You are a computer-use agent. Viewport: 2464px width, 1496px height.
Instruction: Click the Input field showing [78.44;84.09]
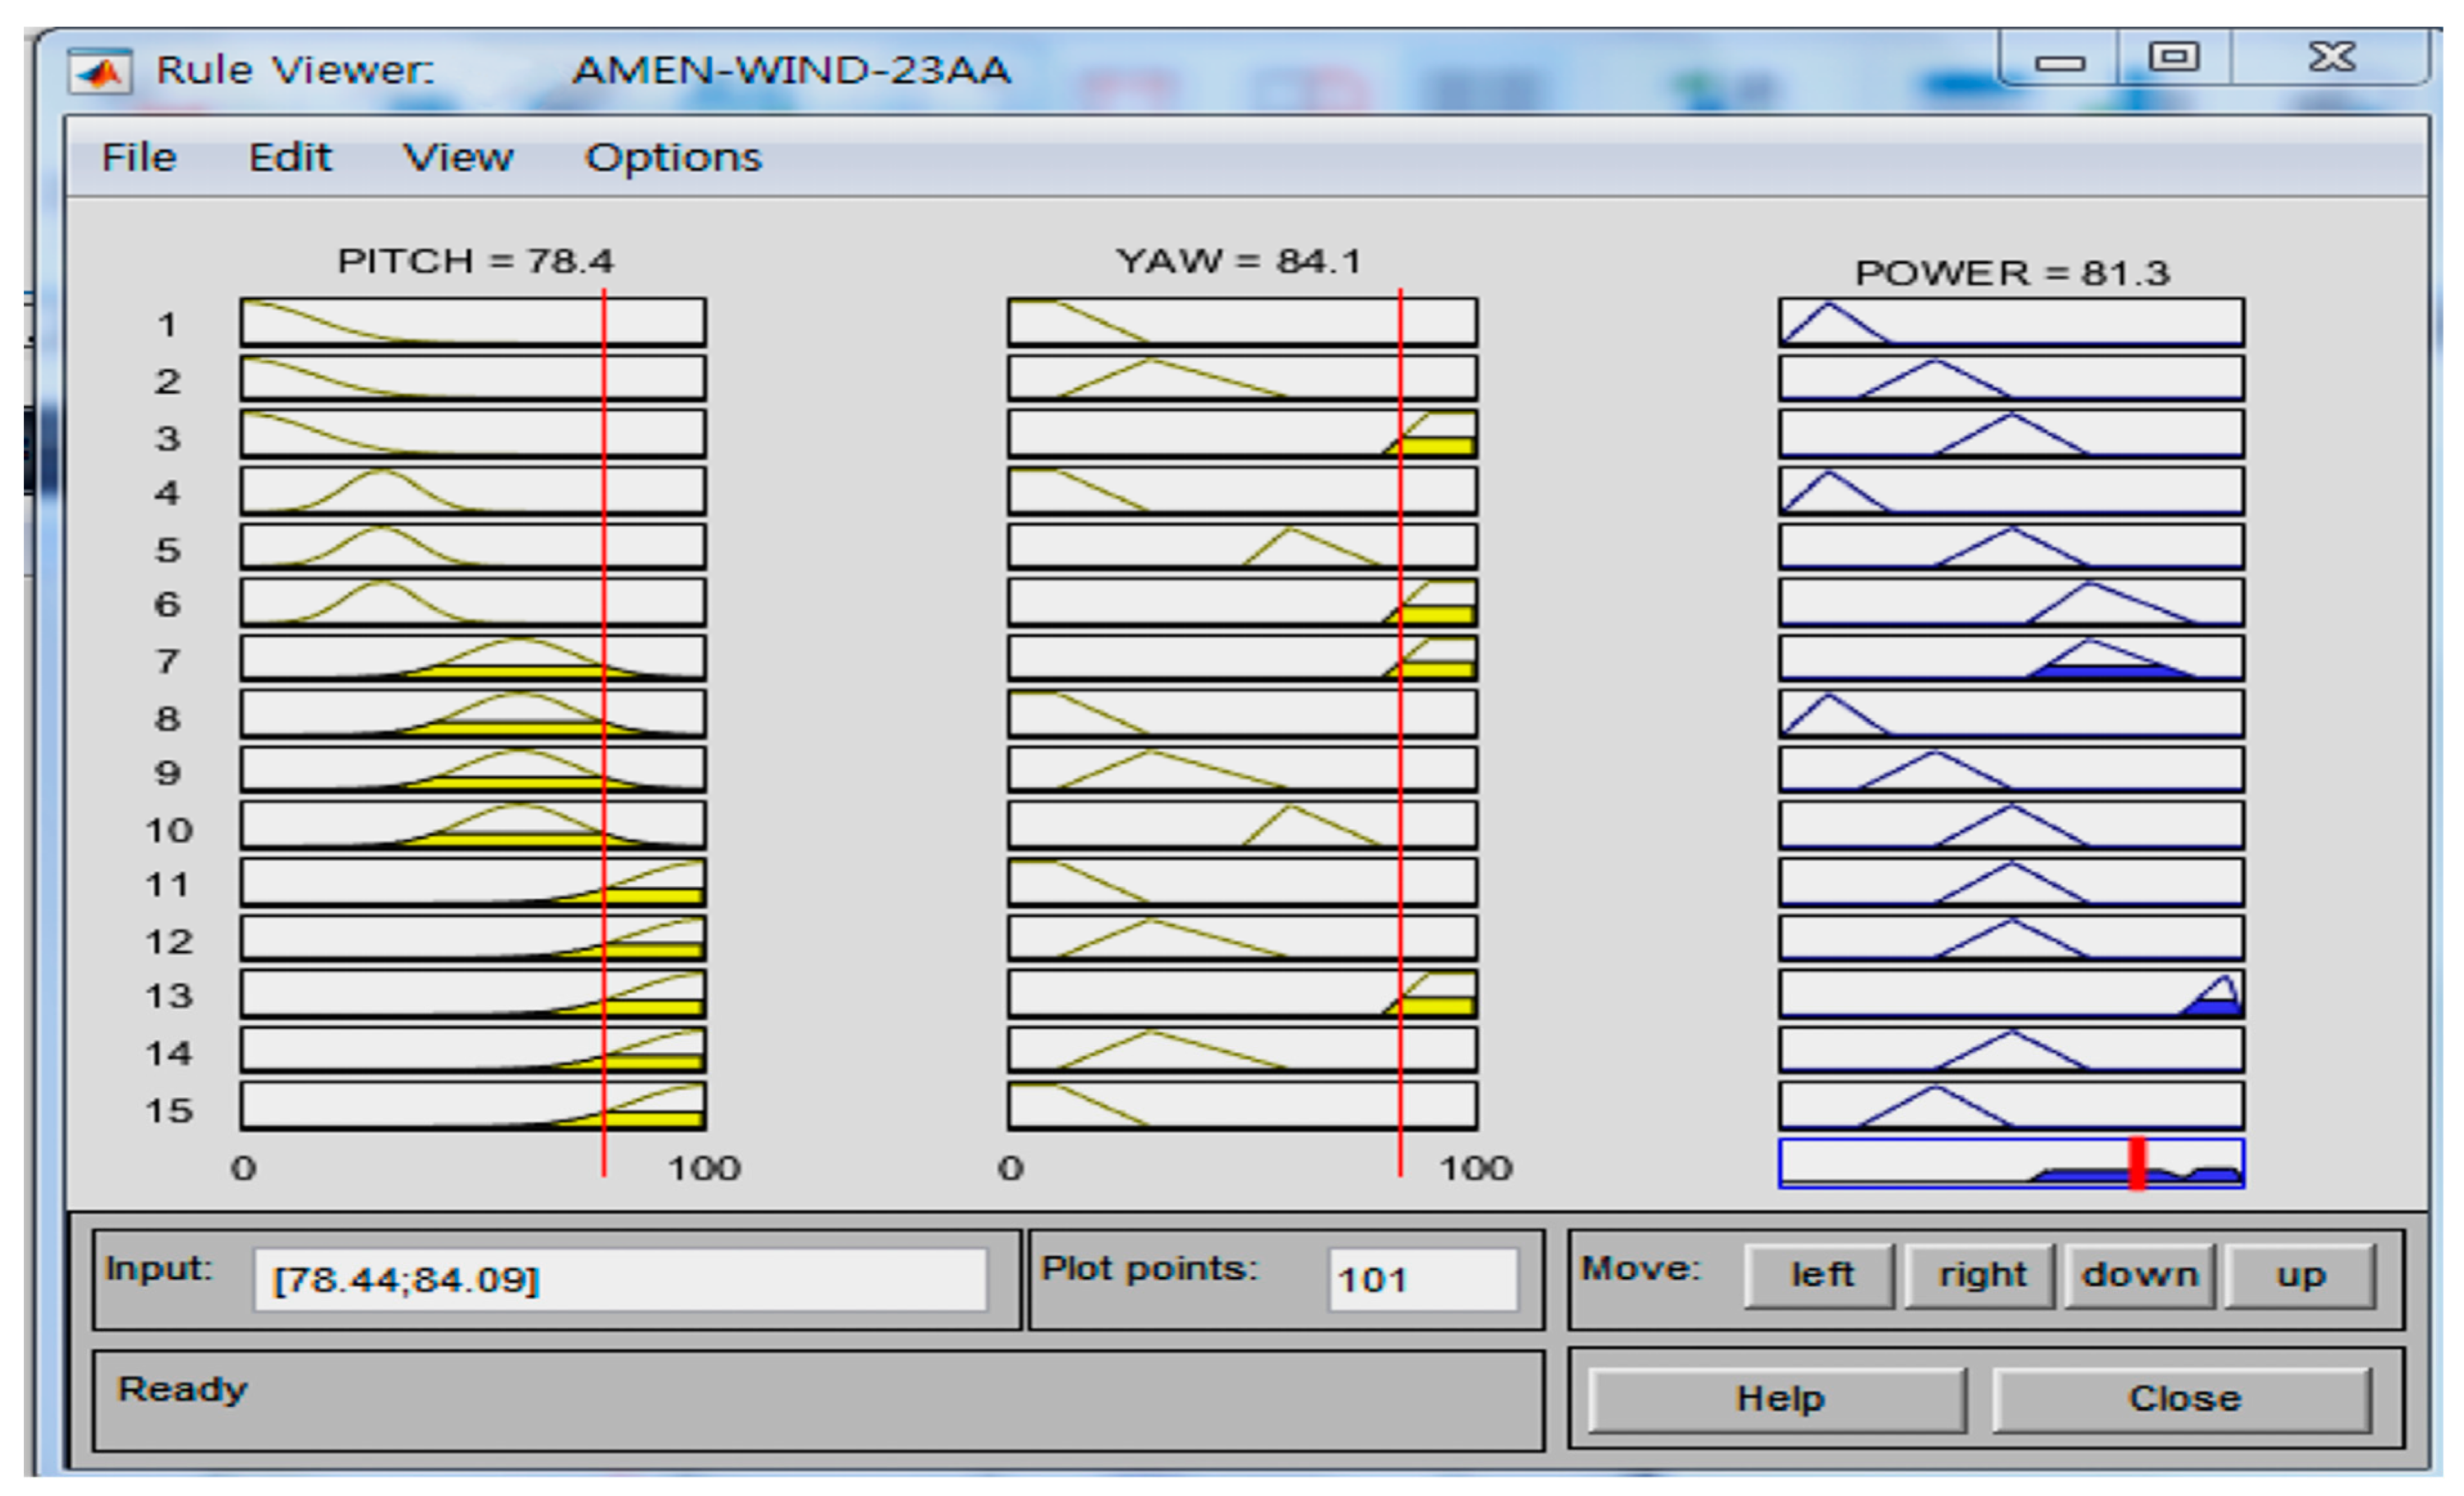[620, 1279]
